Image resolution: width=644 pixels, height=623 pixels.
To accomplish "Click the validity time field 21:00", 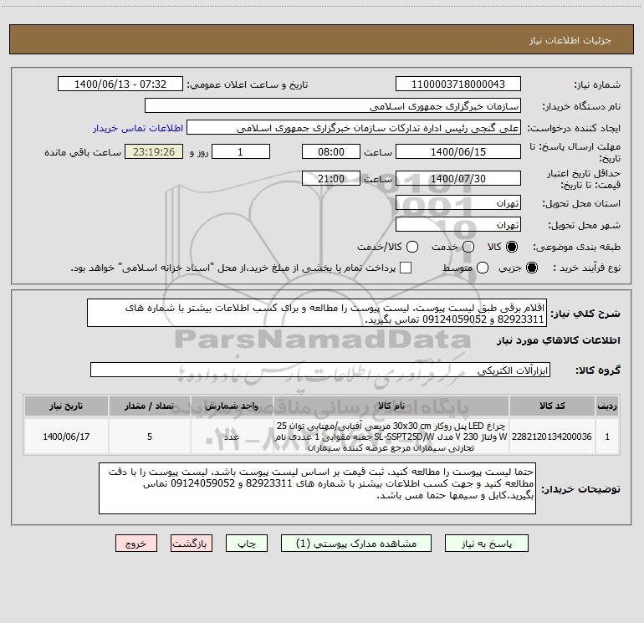I will coord(331,178).
